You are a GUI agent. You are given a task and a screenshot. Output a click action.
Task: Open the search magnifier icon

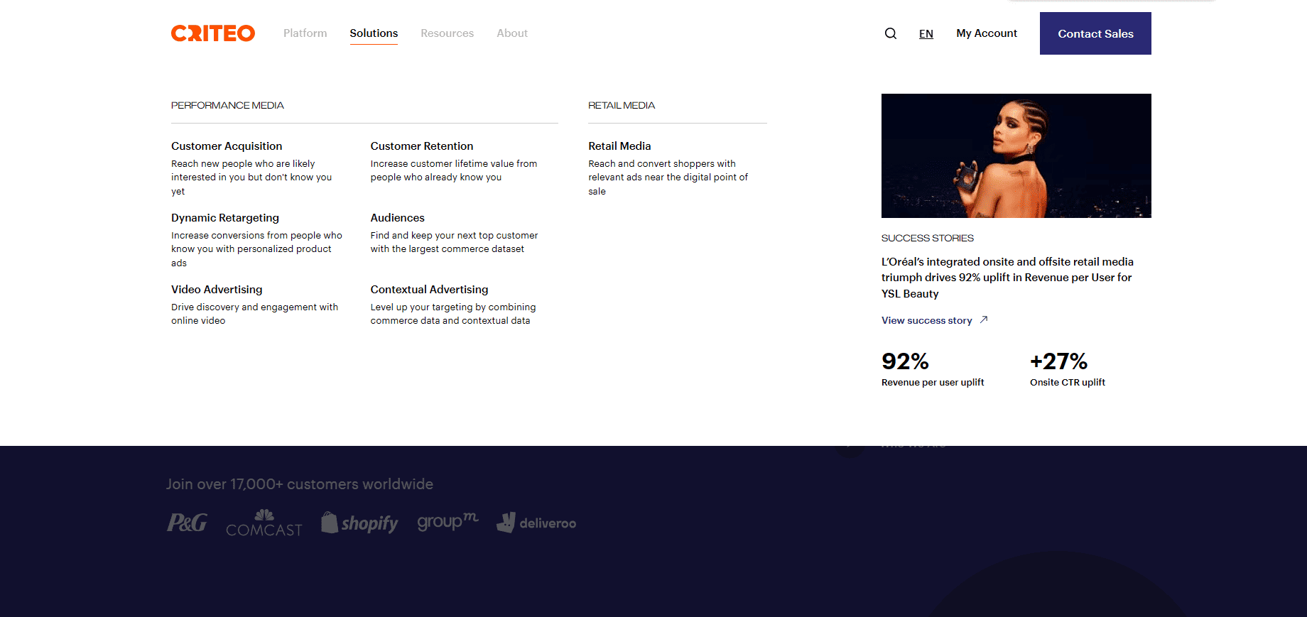(890, 33)
